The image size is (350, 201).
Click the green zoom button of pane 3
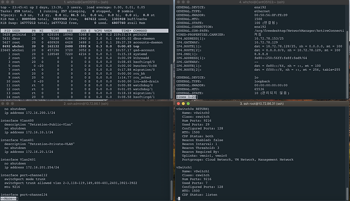coord(188,103)
